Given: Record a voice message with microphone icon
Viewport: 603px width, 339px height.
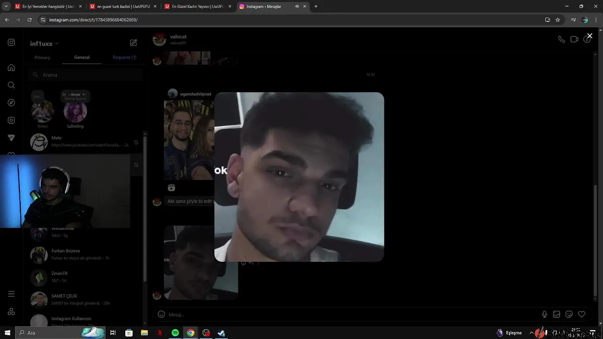Looking at the screenshot, I should tap(545, 315).
